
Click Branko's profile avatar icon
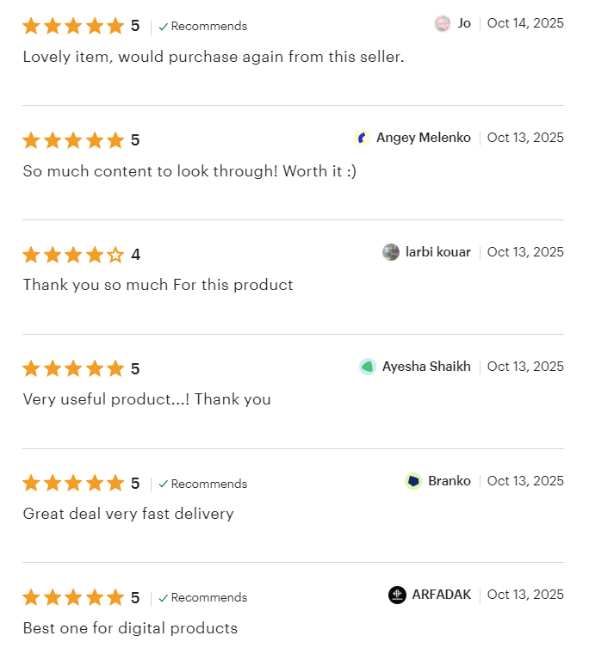[413, 481]
